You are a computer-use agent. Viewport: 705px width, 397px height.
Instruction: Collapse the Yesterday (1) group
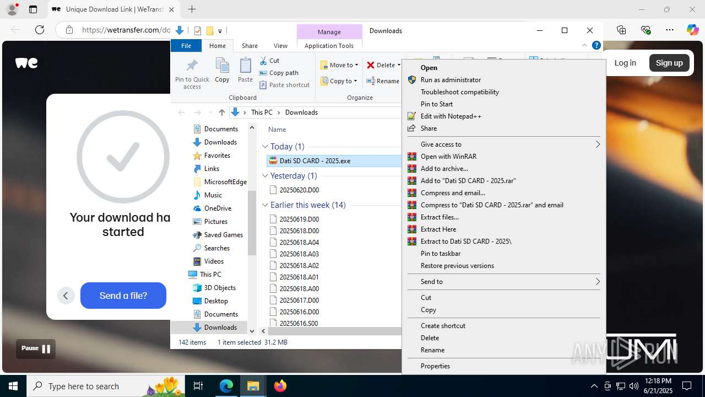tap(265, 176)
